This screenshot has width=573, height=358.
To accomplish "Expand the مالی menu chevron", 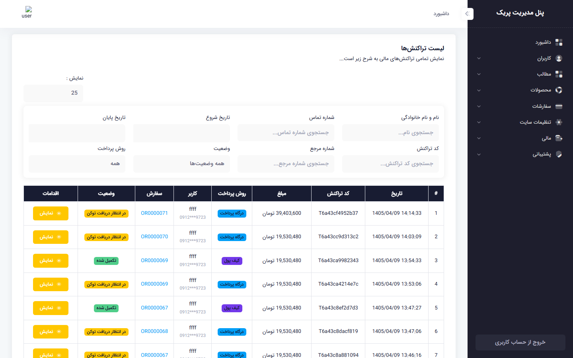I will coord(479,138).
